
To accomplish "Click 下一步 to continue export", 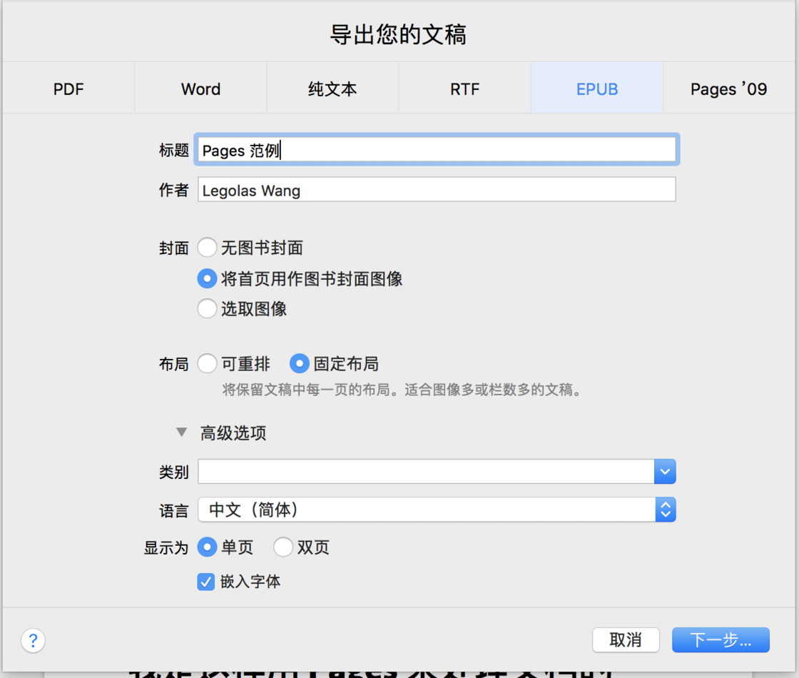I will (721, 640).
